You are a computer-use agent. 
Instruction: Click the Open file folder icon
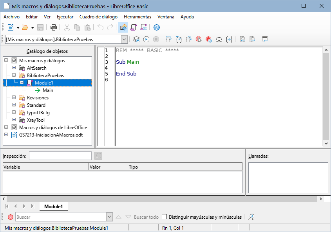pos(25,27)
